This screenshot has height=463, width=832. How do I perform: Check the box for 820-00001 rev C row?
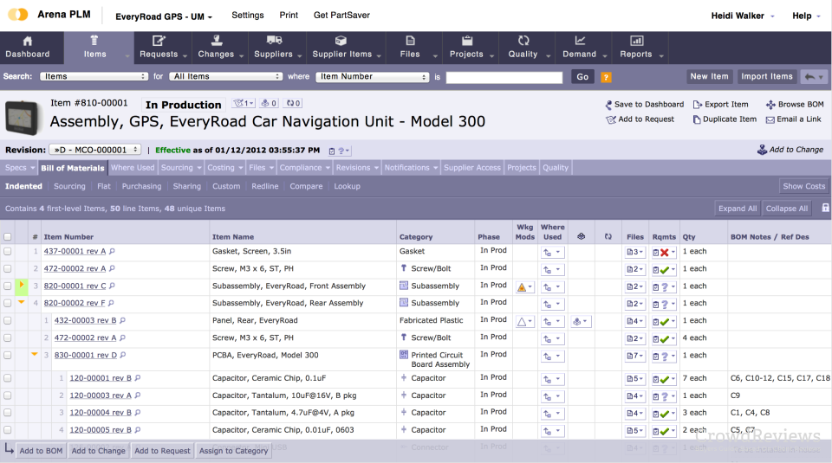[x=8, y=286]
